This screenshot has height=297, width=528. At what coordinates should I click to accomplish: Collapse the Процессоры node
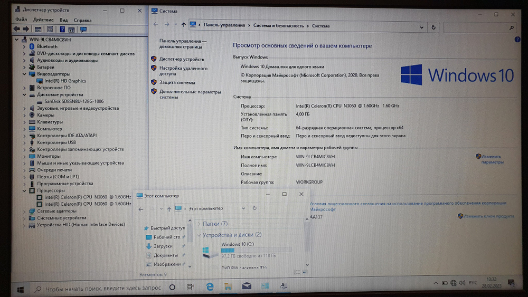tap(24, 190)
